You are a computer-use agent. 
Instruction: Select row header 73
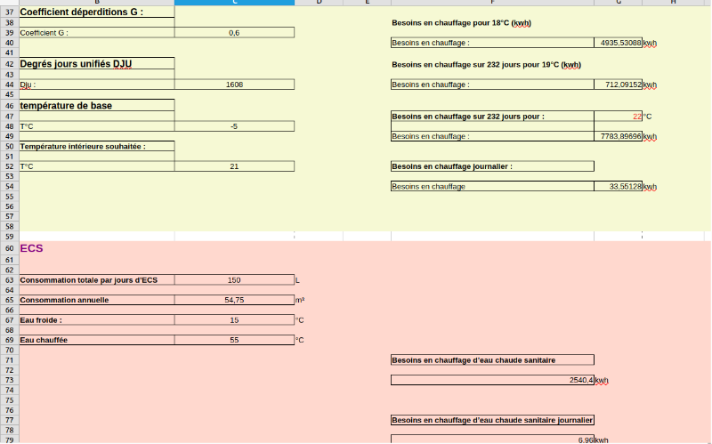pos(10,380)
